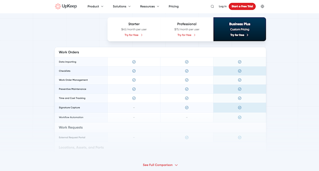
Task: Select the Time and Cost Tracking label
Action: pos(72,98)
